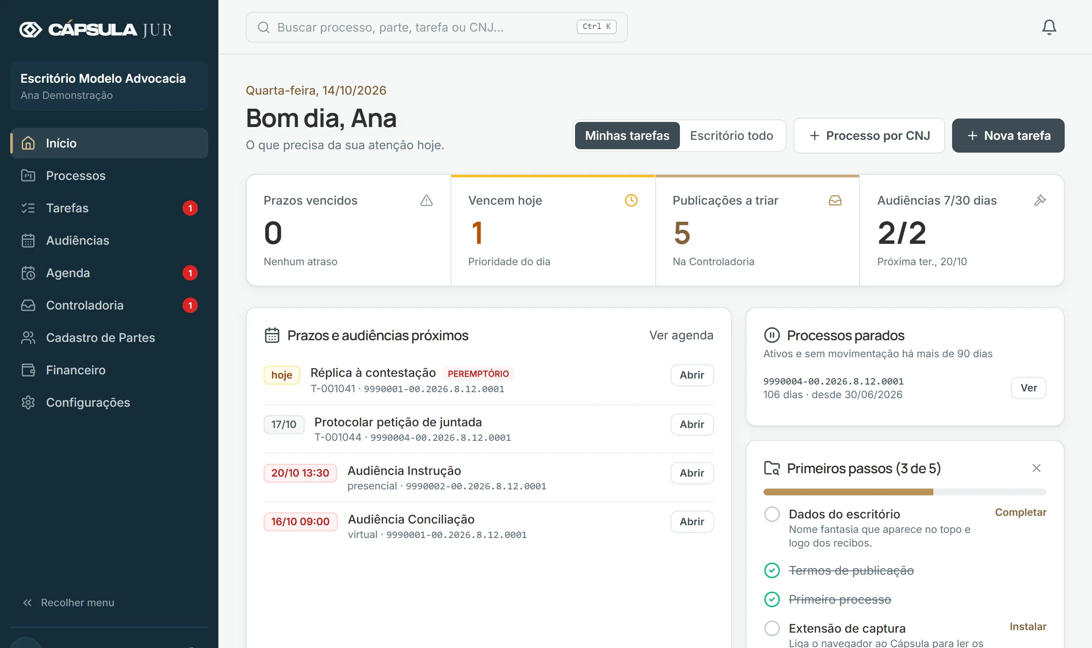The height and width of the screenshot is (648, 1092).
Task: Focus the Buscar processo search field
Action: pos(436,27)
